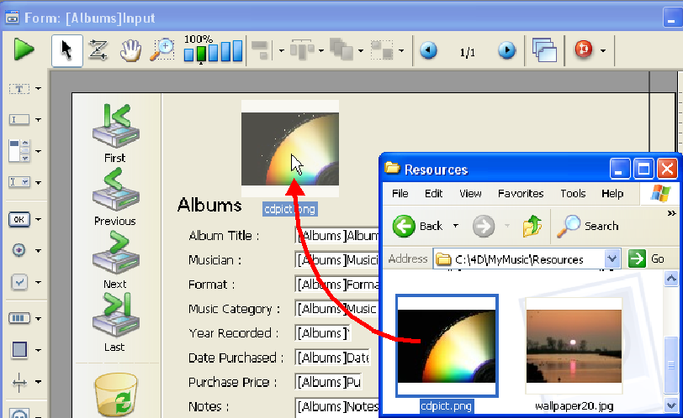Select the field input object tool
The image size is (683, 418).
click(x=19, y=119)
